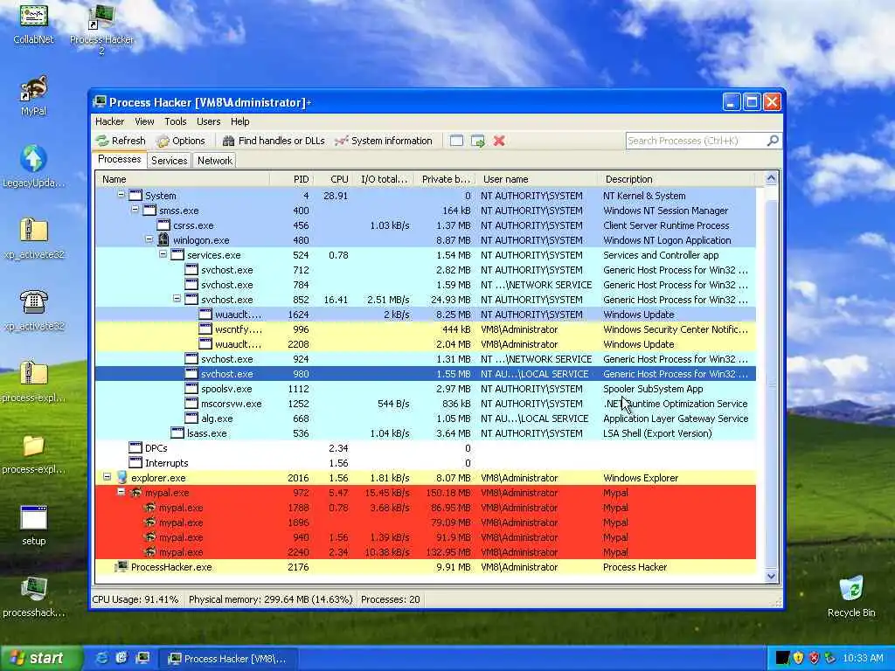Image resolution: width=895 pixels, height=671 pixels.
Task: Select the Recycle Bin desktop icon
Action: [x=851, y=596]
